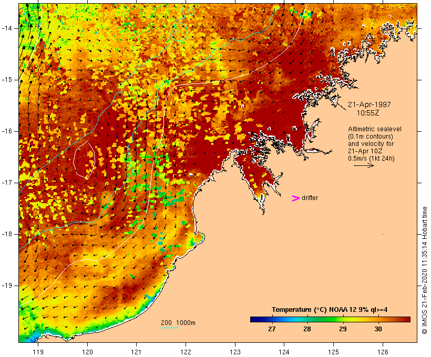Click the 0.5m/s velocity scale arrow

click(364, 165)
